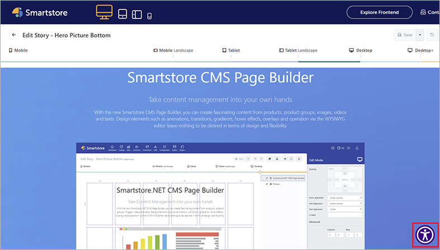
Task: Switch to the Desktop breakpoint
Action: (x=361, y=50)
